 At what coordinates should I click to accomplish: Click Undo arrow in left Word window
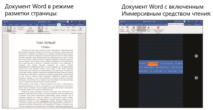click(7, 22)
